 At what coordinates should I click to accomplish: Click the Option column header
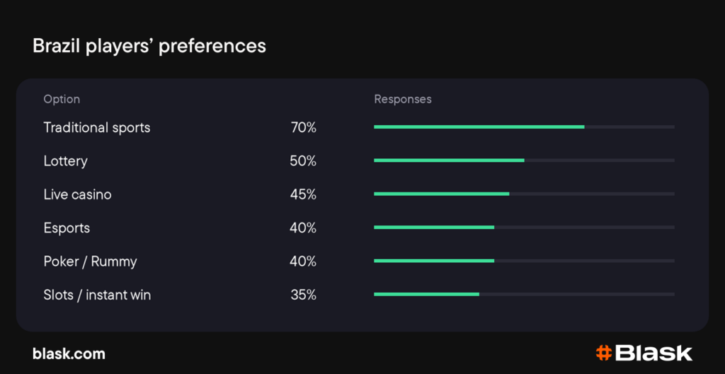[x=62, y=99]
